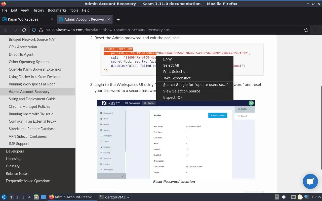Switch to workspace 2 in pager
Image resolution: width=322 pixels, height=201 pixels.
pyautogui.click(x=17, y=197)
